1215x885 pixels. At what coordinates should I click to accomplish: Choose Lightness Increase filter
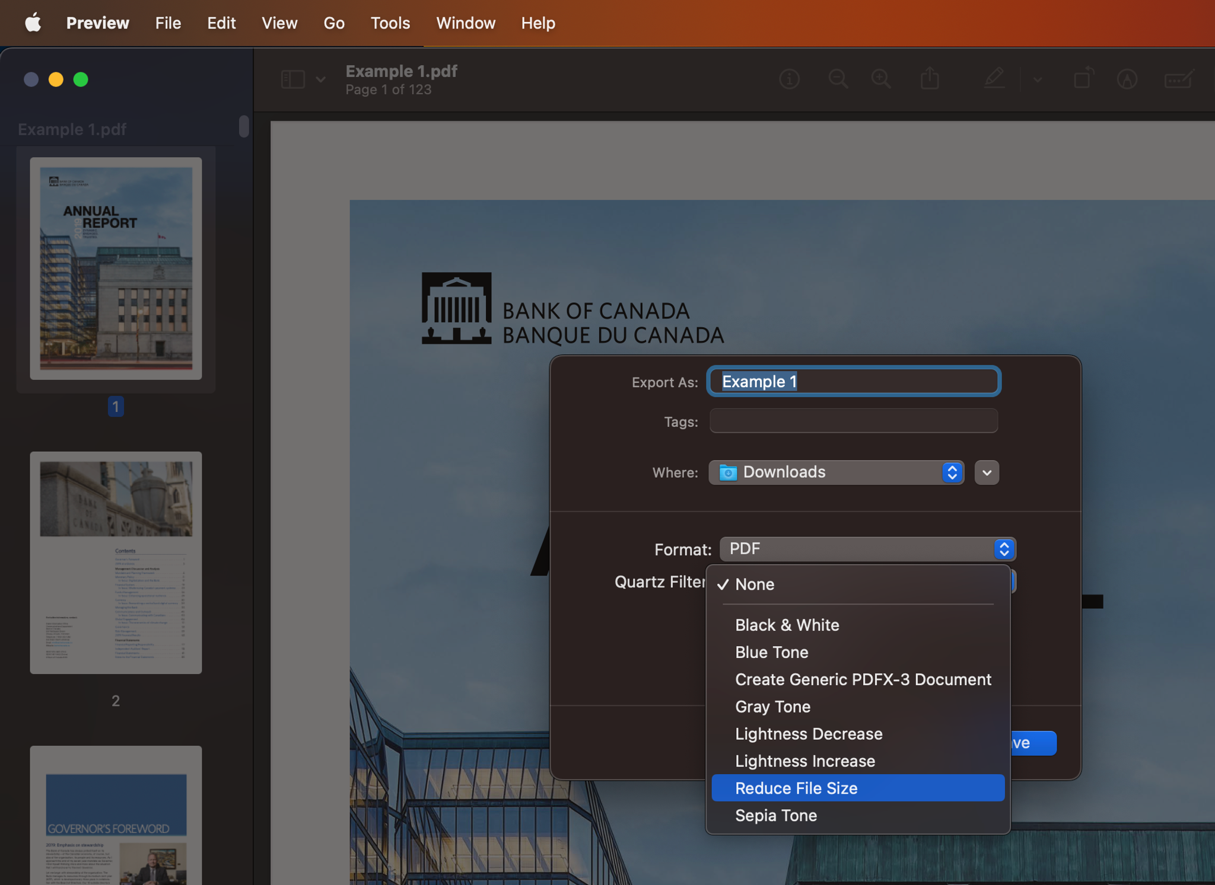tap(858, 761)
